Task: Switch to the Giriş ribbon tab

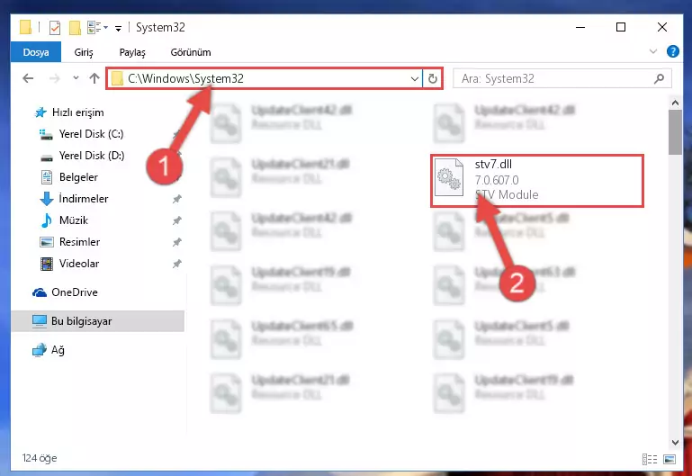Action: click(x=84, y=52)
